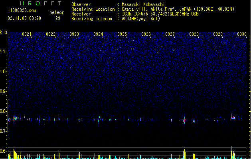The width and height of the screenshot is (251, 159).
Task: Click the 0929 time marker
Action: (x=218, y=34)
